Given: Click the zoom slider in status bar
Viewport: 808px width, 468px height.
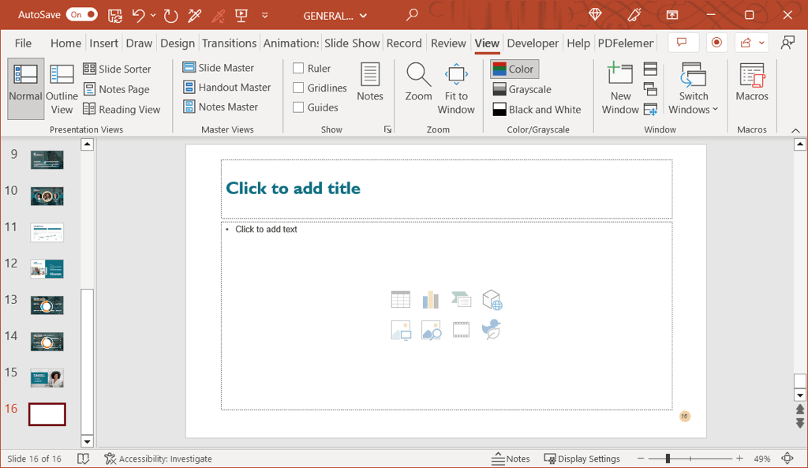Looking at the screenshot, I should [x=668, y=459].
